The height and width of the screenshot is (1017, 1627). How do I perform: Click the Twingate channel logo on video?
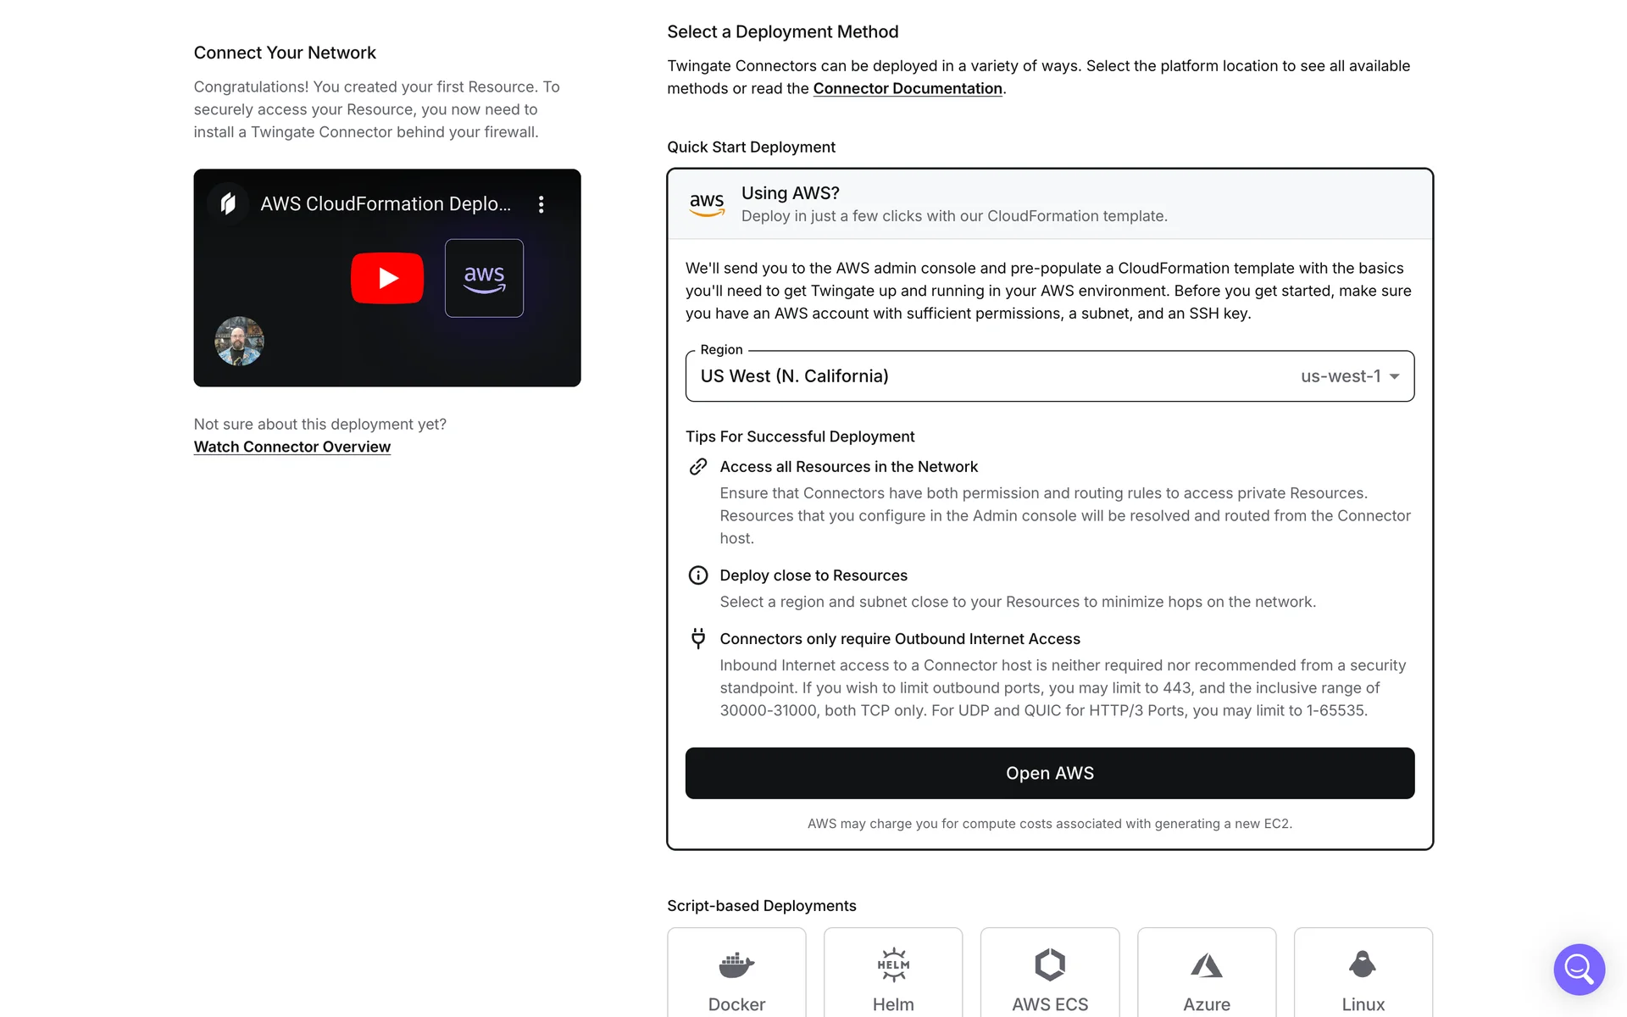[x=228, y=203]
